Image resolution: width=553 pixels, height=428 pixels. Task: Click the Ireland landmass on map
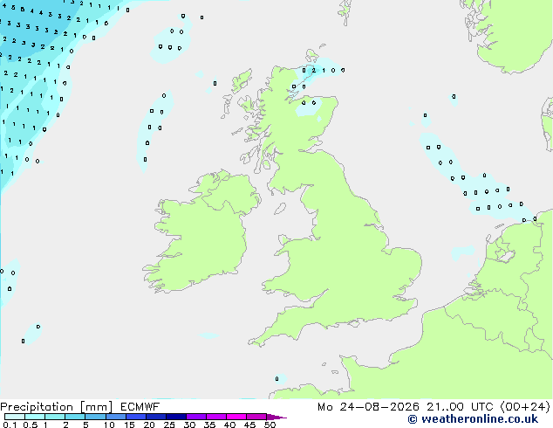[x=201, y=231]
